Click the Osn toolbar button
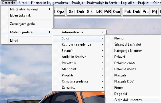The height and width of the screenshot is (103, 161). [116, 12]
